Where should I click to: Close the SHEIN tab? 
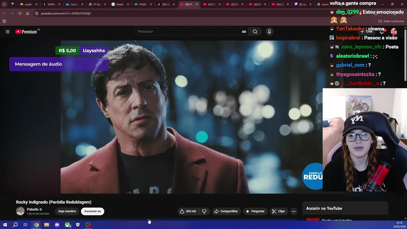coord(59,4)
